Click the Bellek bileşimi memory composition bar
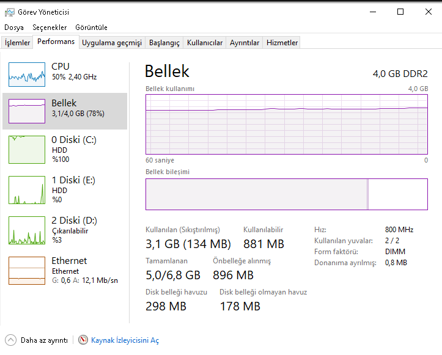This screenshot has height=355, width=442. [x=286, y=194]
